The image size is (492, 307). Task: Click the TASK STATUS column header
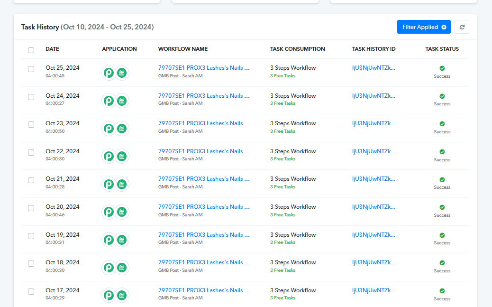[x=442, y=49]
